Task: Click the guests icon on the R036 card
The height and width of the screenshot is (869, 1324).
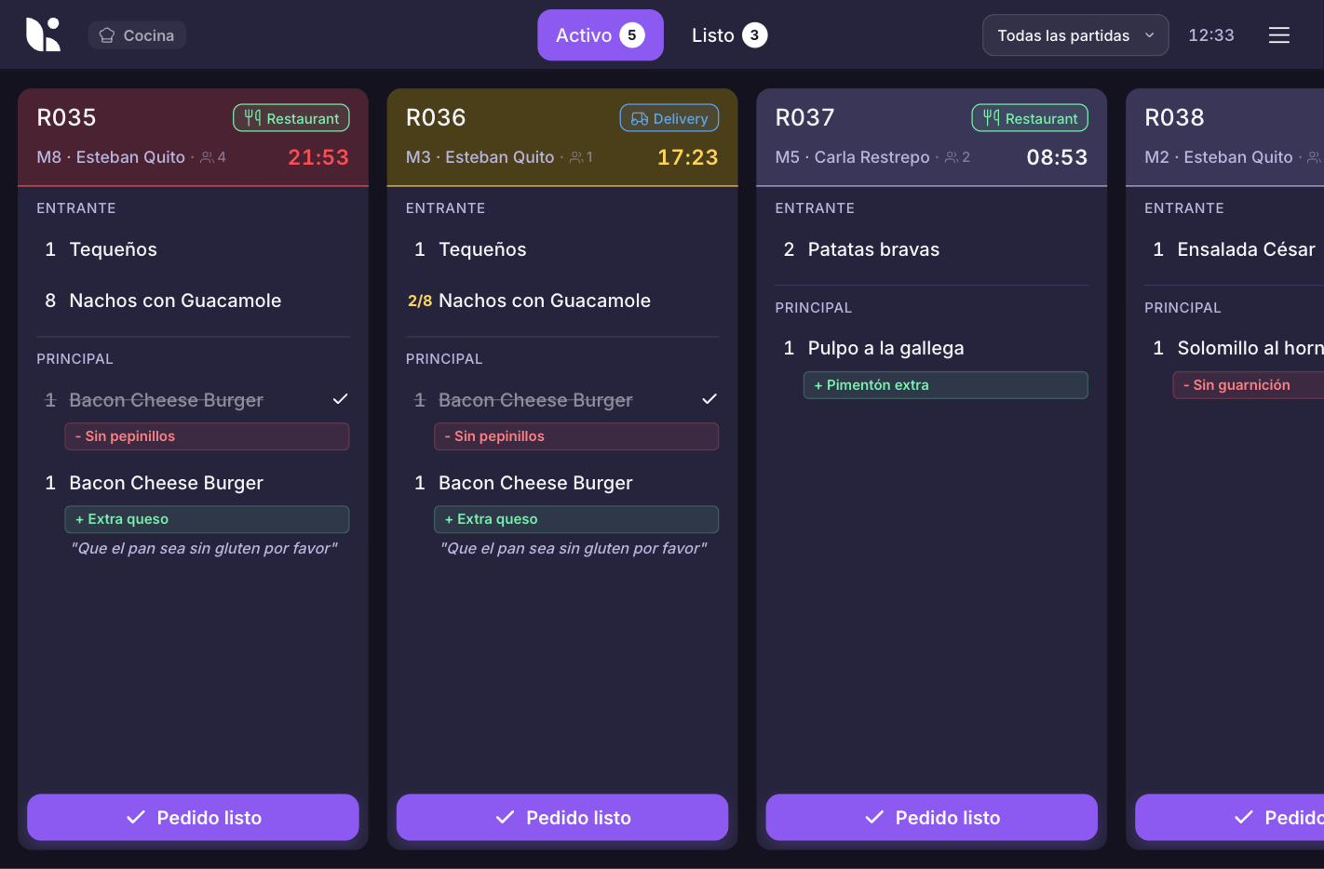Action: tap(576, 157)
